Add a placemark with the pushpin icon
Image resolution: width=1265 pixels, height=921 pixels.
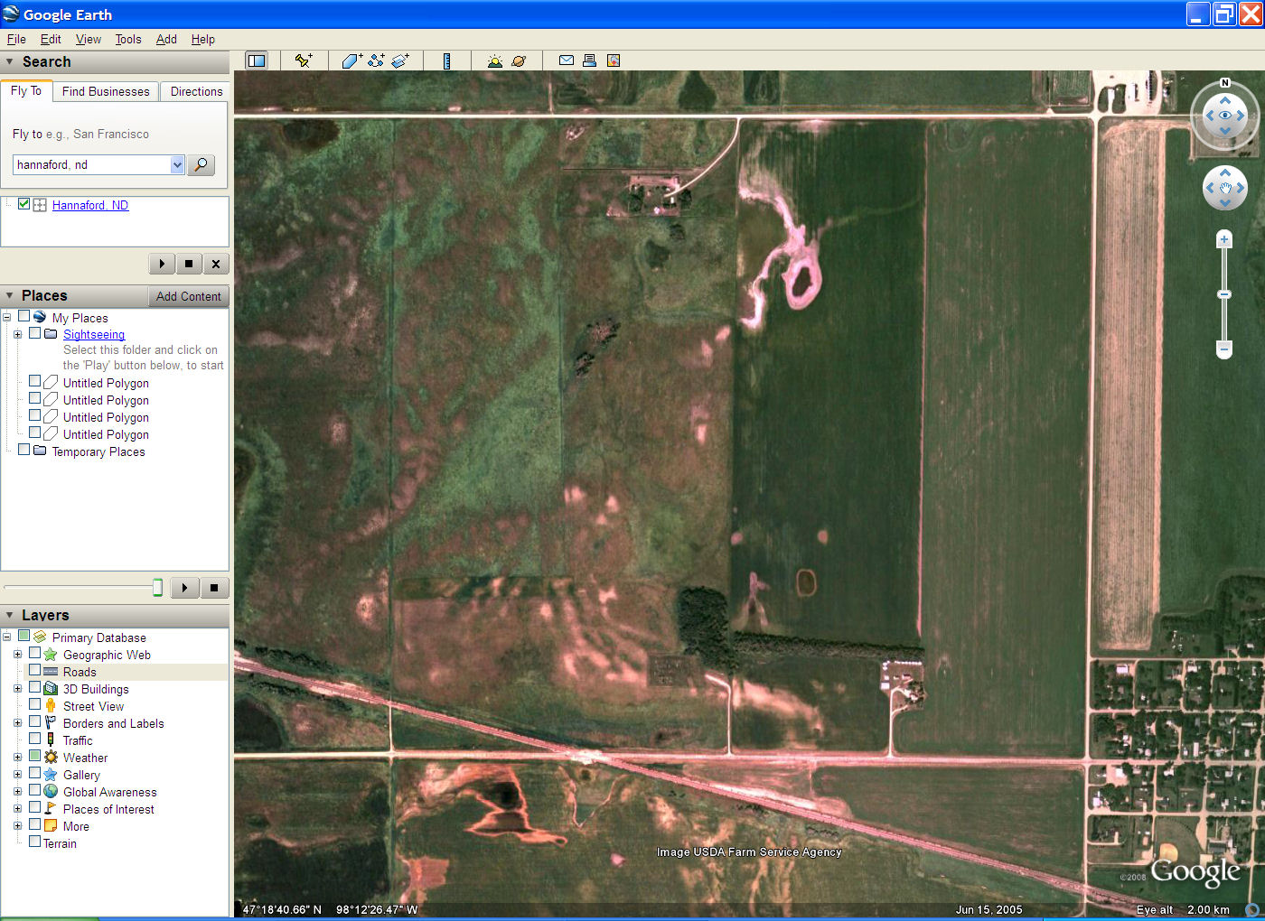[x=304, y=60]
